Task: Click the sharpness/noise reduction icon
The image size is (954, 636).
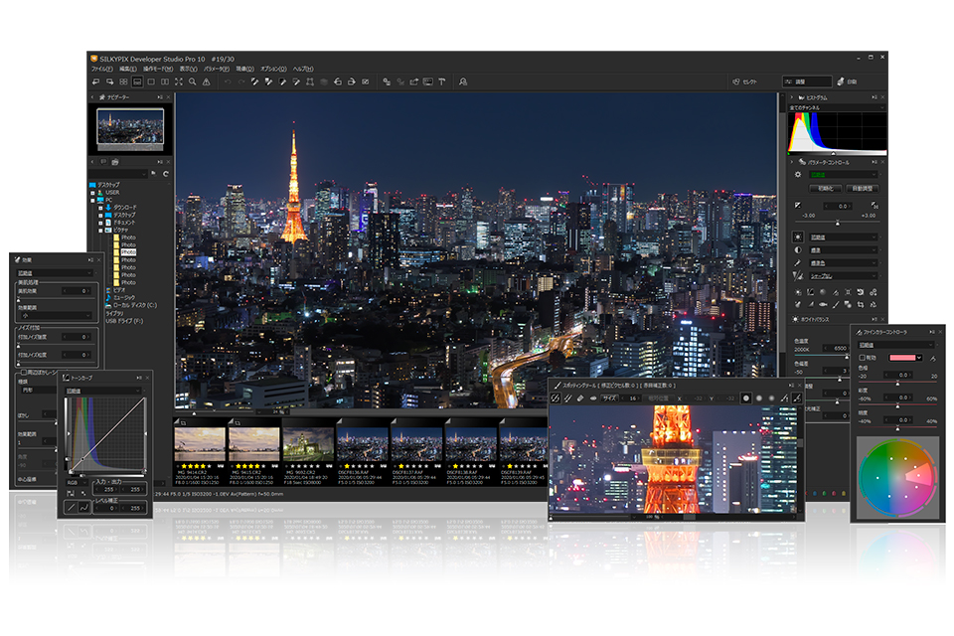Action: pos(798,275)
